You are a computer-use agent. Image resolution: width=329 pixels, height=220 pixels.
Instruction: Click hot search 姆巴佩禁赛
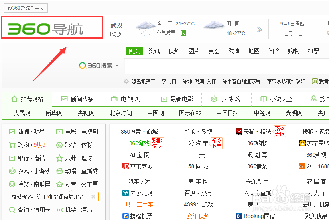pos(143,81)
